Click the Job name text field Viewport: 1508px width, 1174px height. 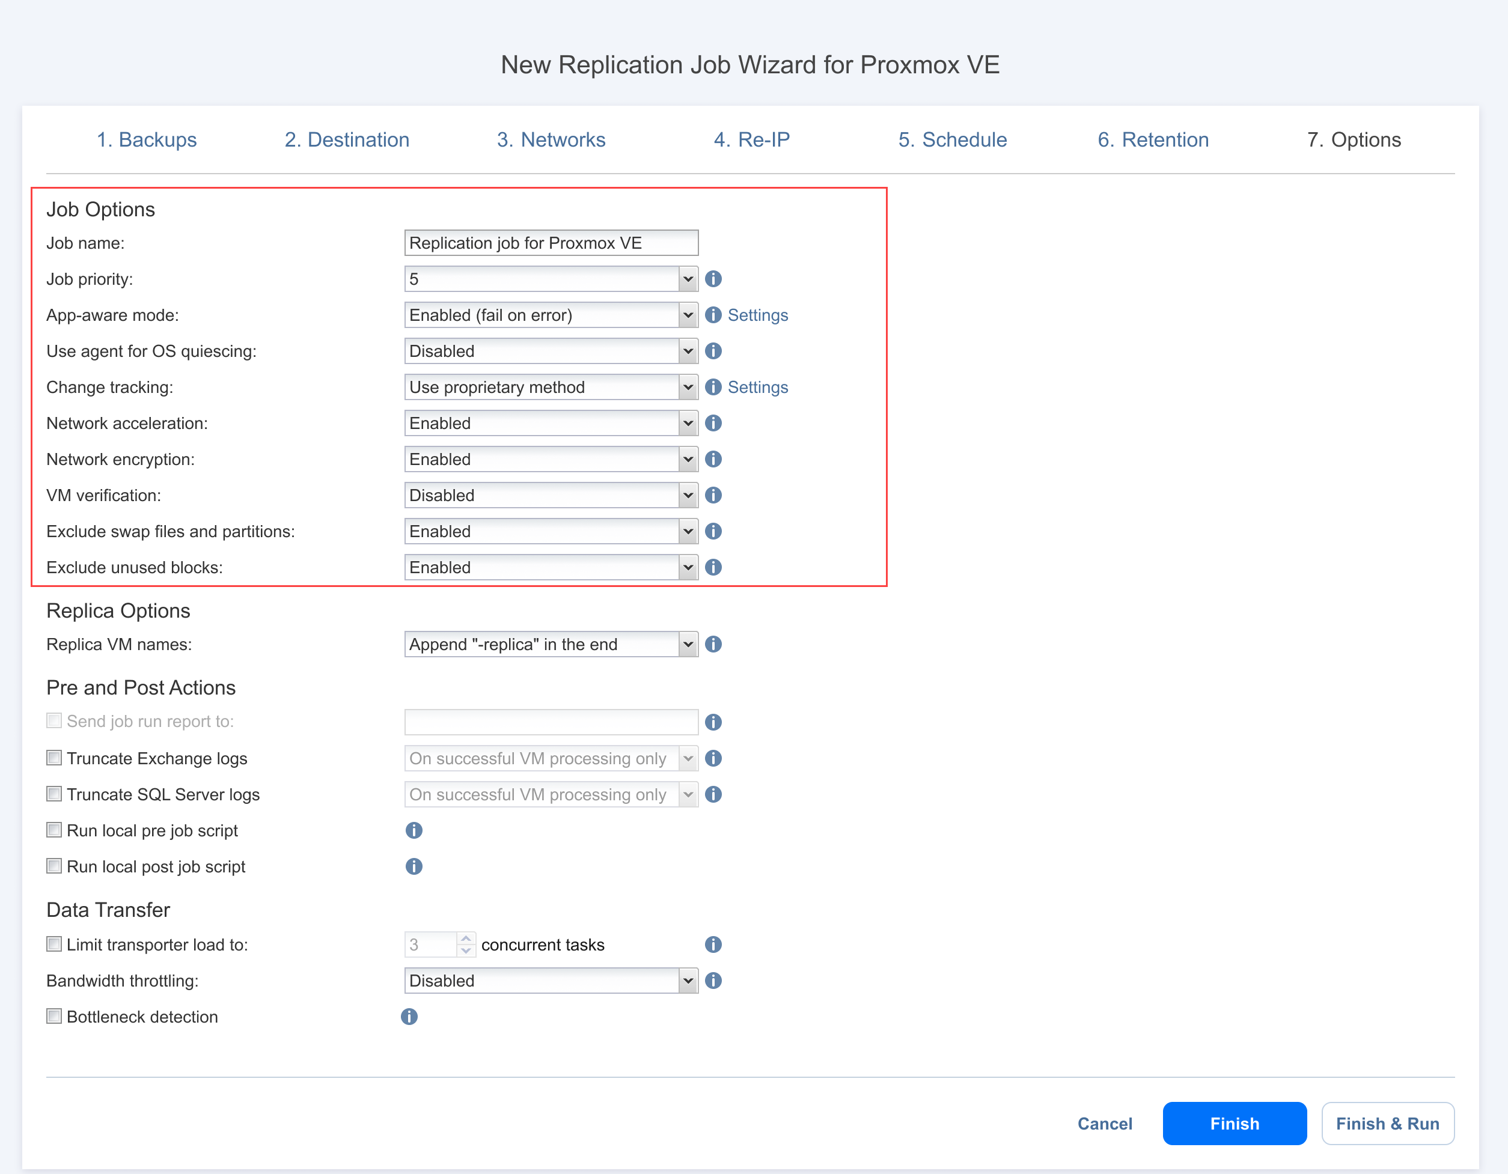tap(551, 243)
